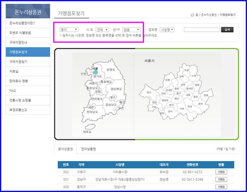Select 강남 district on Seoul map
The height and width of the screenshot is (192, 247).
190,106
